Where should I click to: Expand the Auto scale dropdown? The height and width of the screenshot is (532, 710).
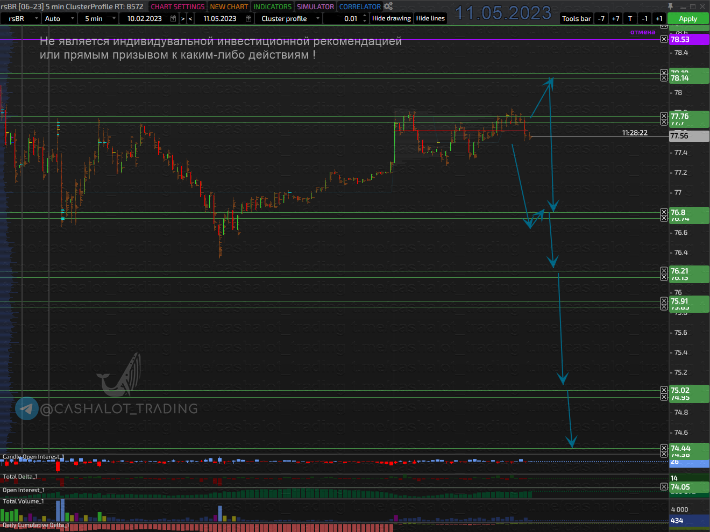[73, 18]
